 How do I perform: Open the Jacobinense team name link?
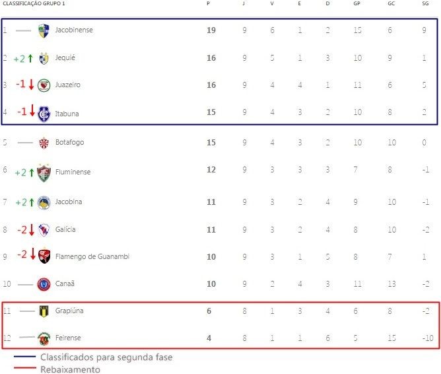(74, 30)
